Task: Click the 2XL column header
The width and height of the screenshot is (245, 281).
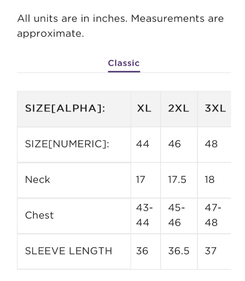Action: 178,109
